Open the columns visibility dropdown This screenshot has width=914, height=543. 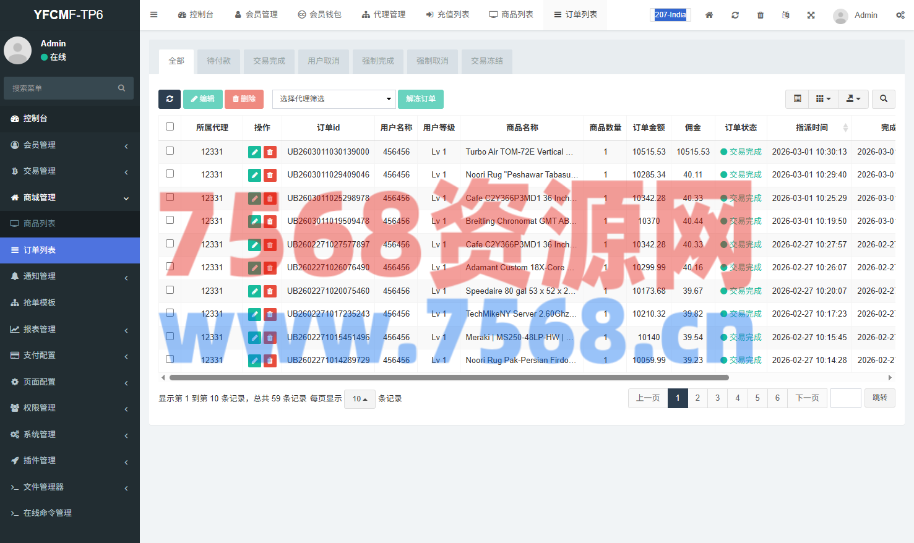pyautogui.click(x=823, y=99)
